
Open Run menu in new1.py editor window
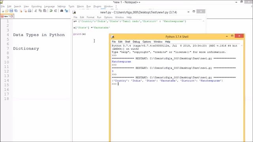[x=99, y=17]
